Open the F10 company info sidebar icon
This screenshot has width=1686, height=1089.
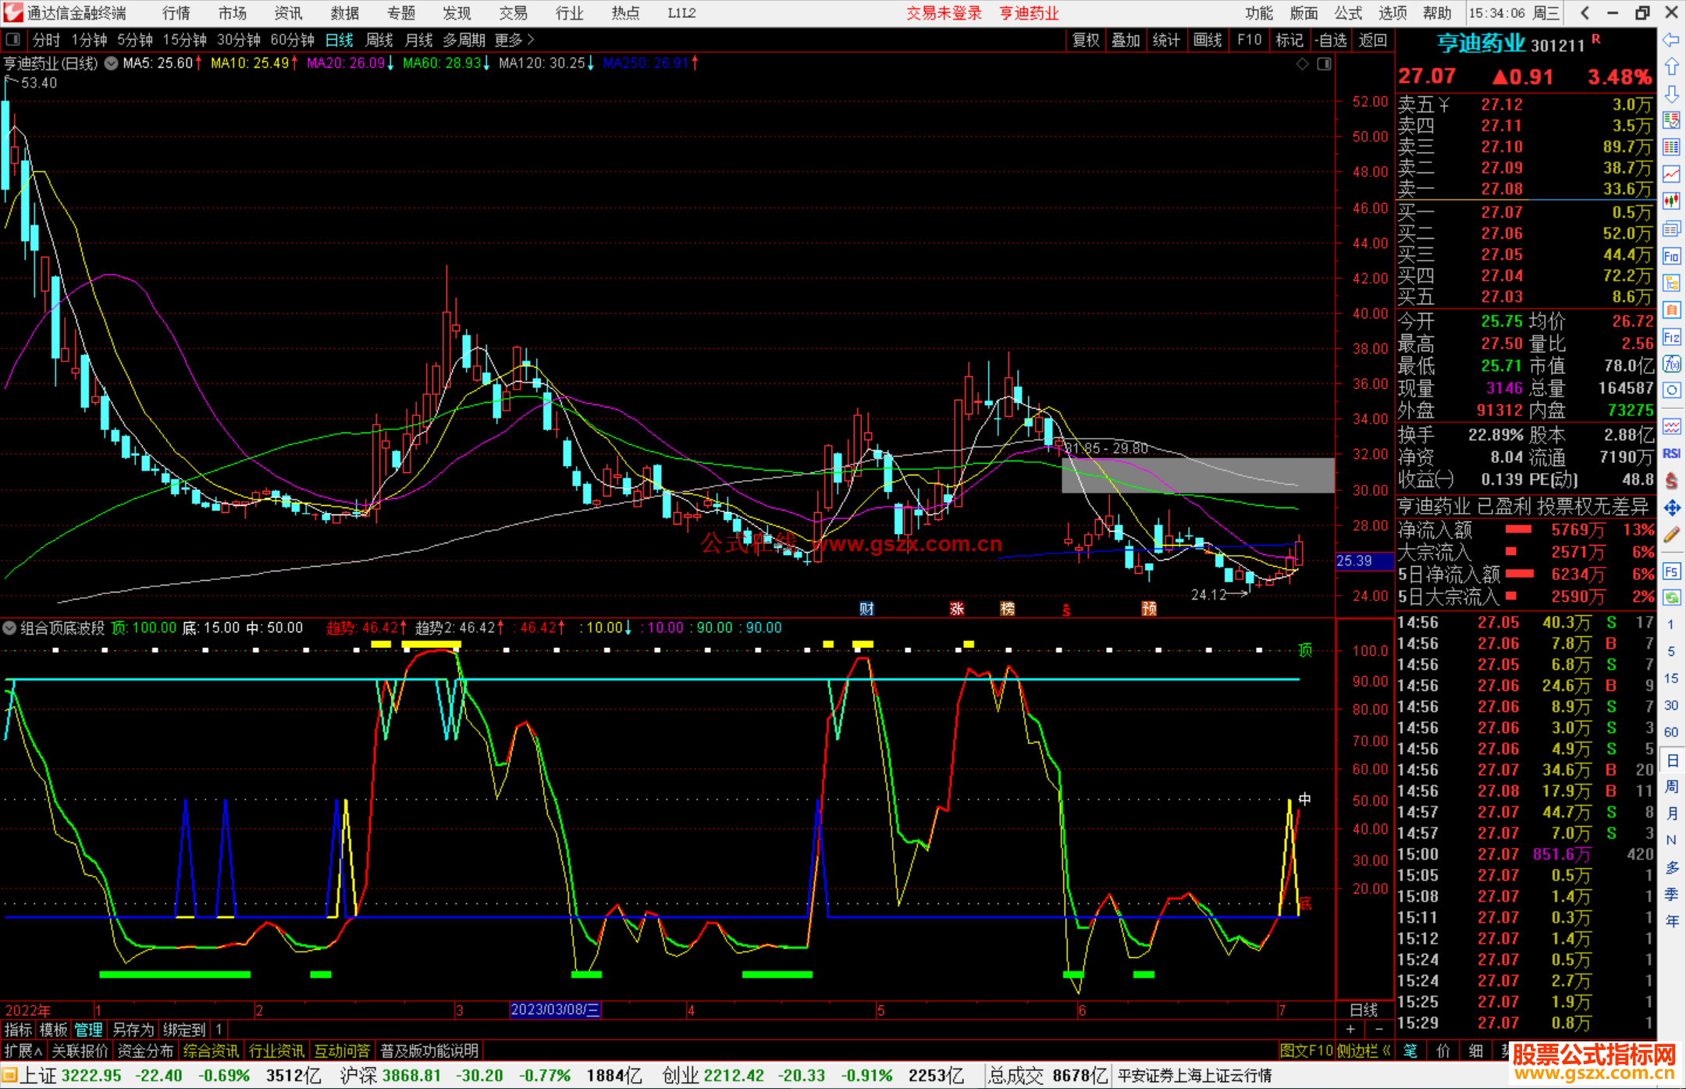click(x=1671, y=256)
